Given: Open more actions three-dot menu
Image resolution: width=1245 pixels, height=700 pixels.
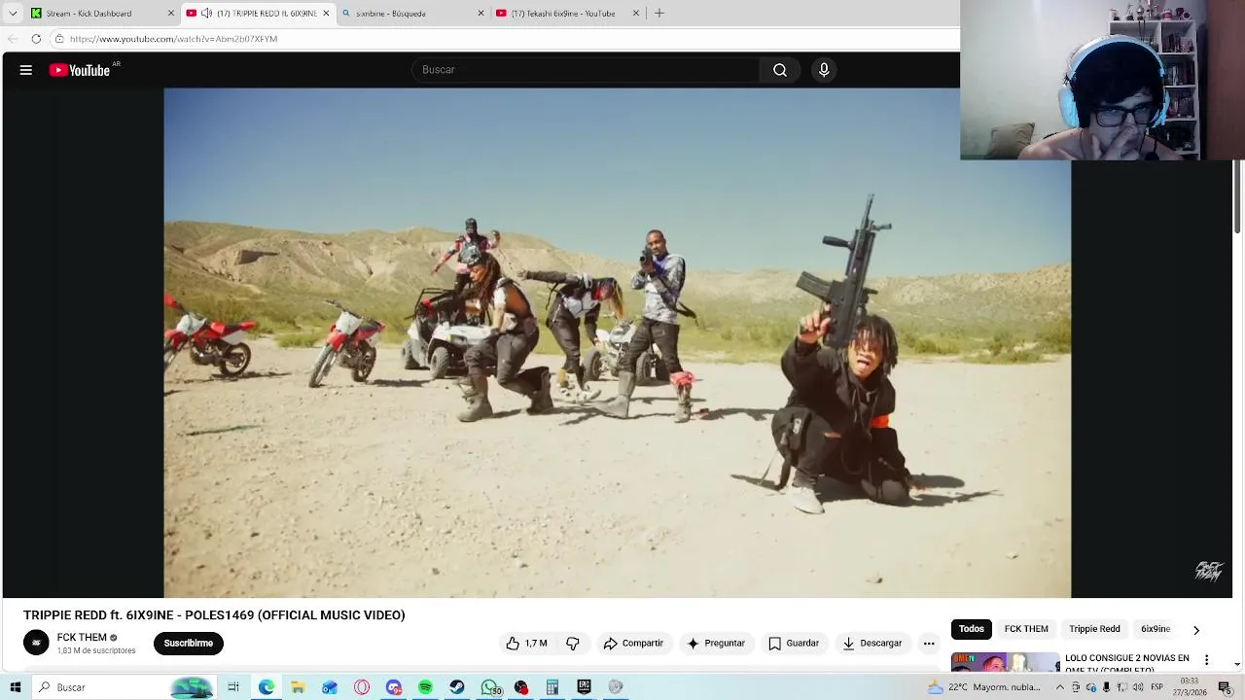Looking at the screenshot, I should [x=929, y=644].
